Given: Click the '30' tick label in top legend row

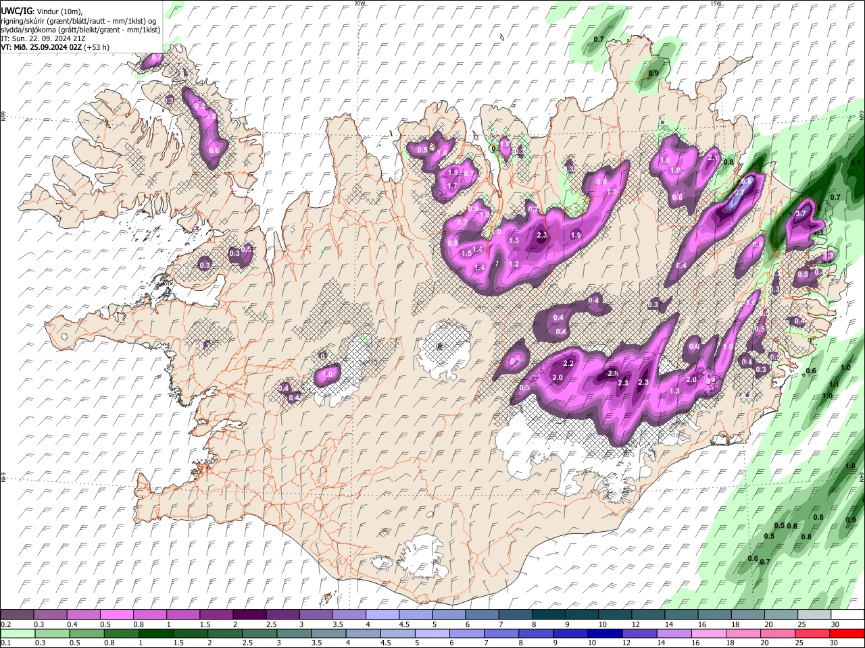Looking at the screenshot, I should 836,624.
